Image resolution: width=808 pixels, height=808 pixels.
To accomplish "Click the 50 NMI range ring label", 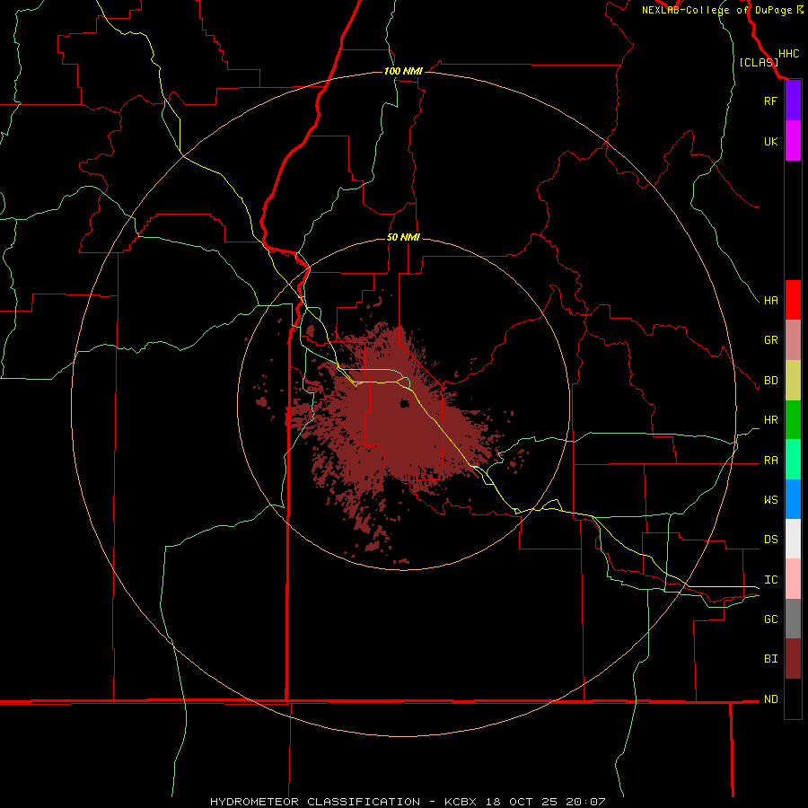I will [x=403, y=237].
